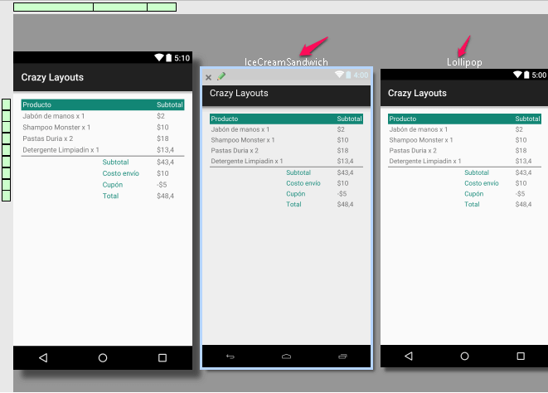Viewport: 548px width, 393px height.
Task: Select the $18 value in the Lollipop preview
Action: (x=521, y=150)
